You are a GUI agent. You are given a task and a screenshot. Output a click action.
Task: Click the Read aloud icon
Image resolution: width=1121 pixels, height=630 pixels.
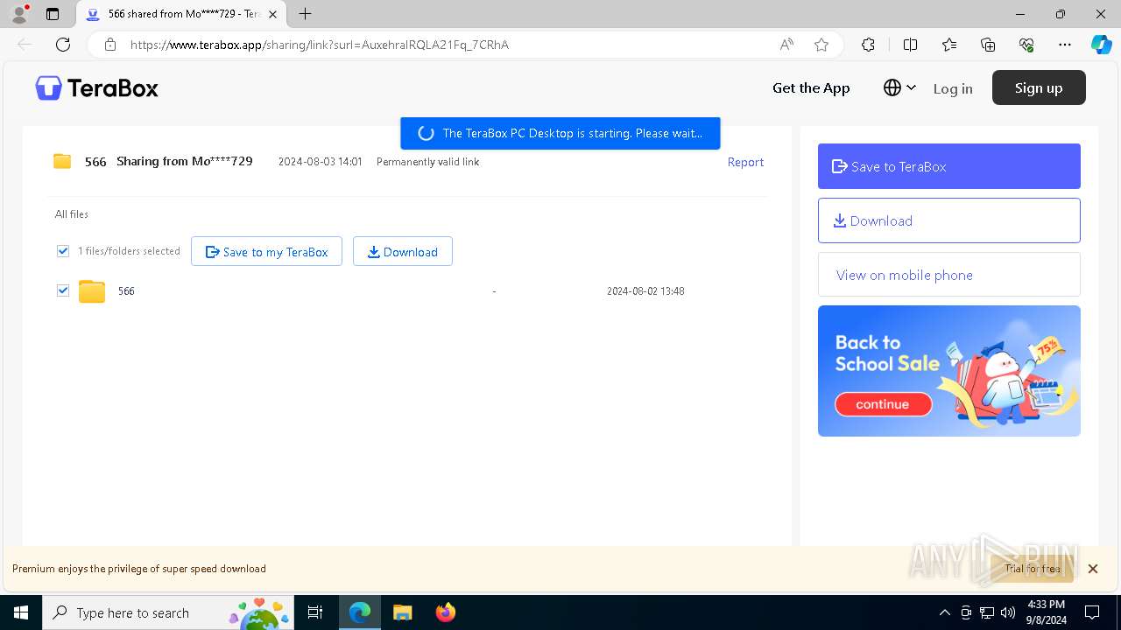(786, 45)
